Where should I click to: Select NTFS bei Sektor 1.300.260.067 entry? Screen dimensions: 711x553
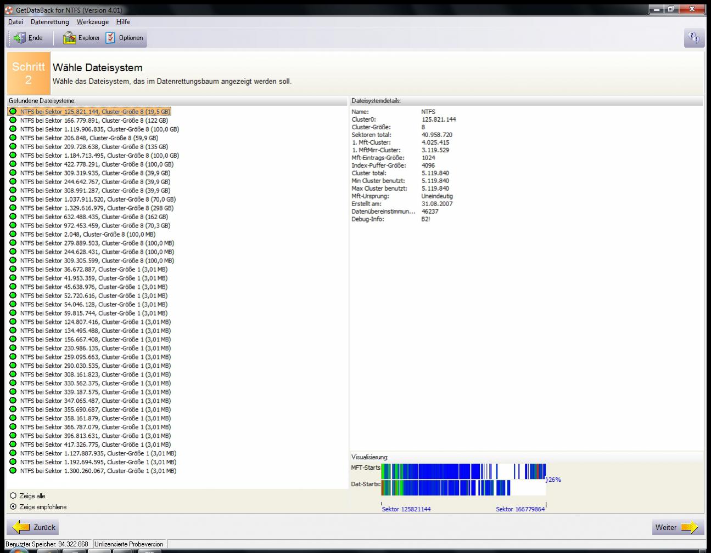[x=93, y=471]
